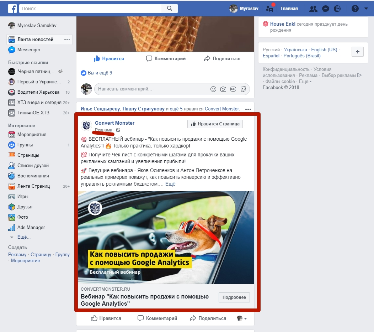The width and height of the screenshot is (374, 332).
Task: Open options dots next to Лента новостей
Action: pos(67,40)
